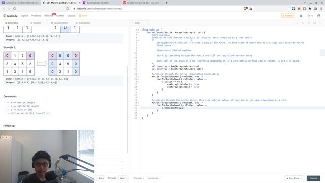Viewport: 325px width, 183px height.
Task: Open the Brave Shields lion icon
Action: pyautogui.click(x=246, y=9)
